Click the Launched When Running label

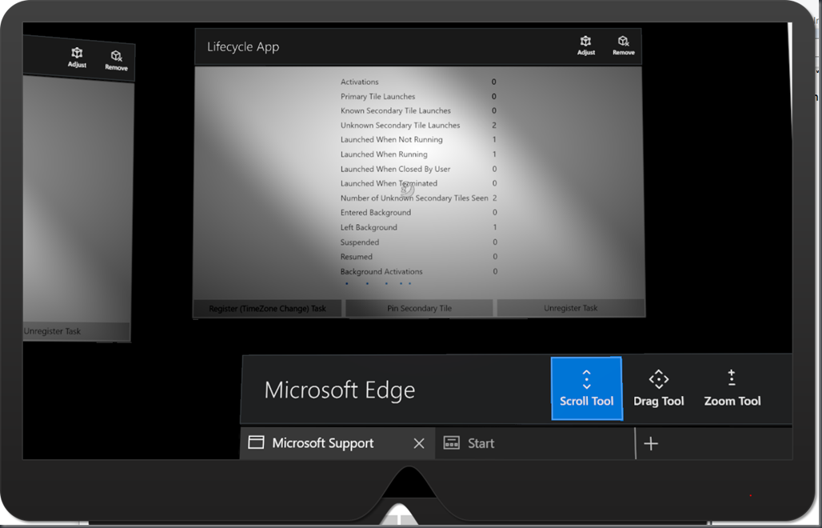[385, 154]
